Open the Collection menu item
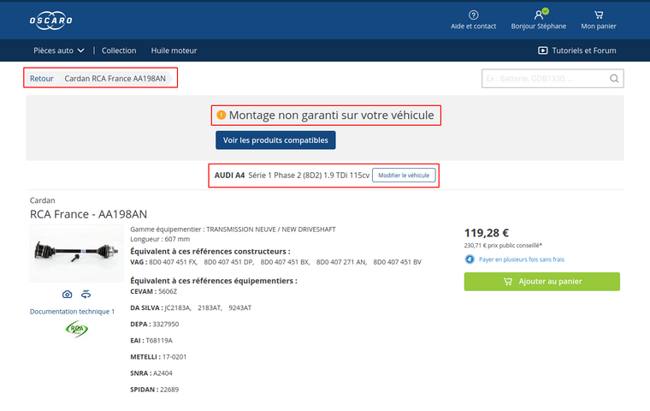This screenshot has height=411, width=650. (119, 51)
